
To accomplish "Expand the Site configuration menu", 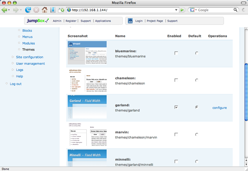I will pos(13,57).
